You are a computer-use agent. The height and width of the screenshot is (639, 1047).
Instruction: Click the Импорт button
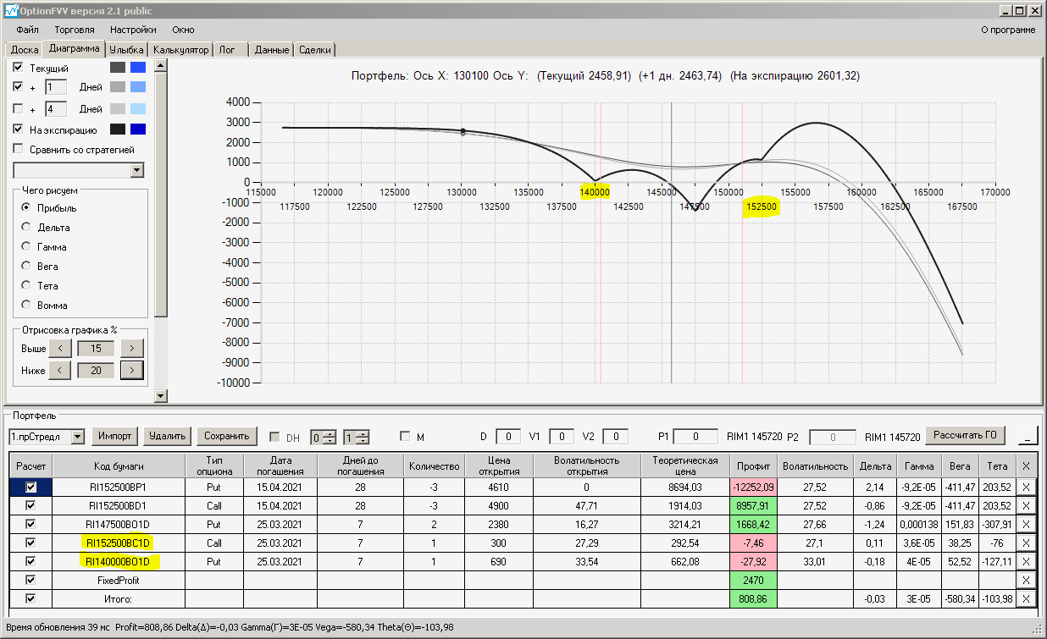point(115,436)
